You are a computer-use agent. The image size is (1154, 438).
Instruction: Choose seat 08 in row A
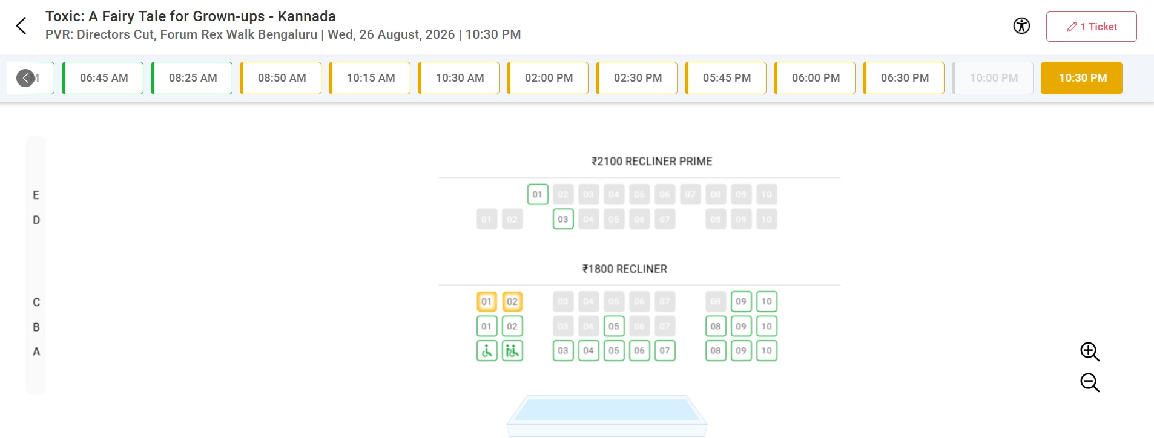pos(716,351)
